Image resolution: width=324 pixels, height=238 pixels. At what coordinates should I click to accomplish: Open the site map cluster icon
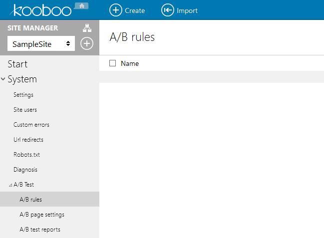[87, 28]
